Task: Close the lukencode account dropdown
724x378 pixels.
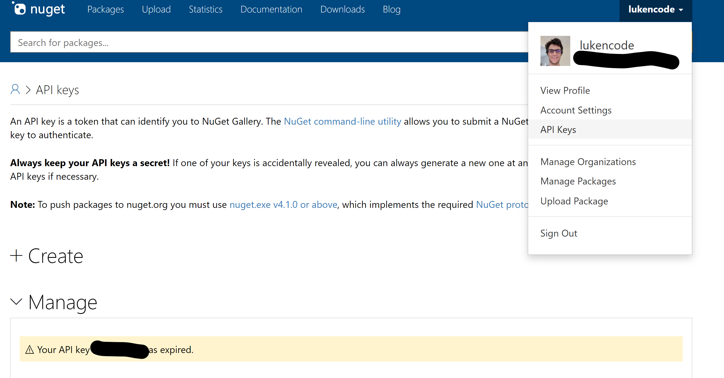Action: [x=655, y=10]
